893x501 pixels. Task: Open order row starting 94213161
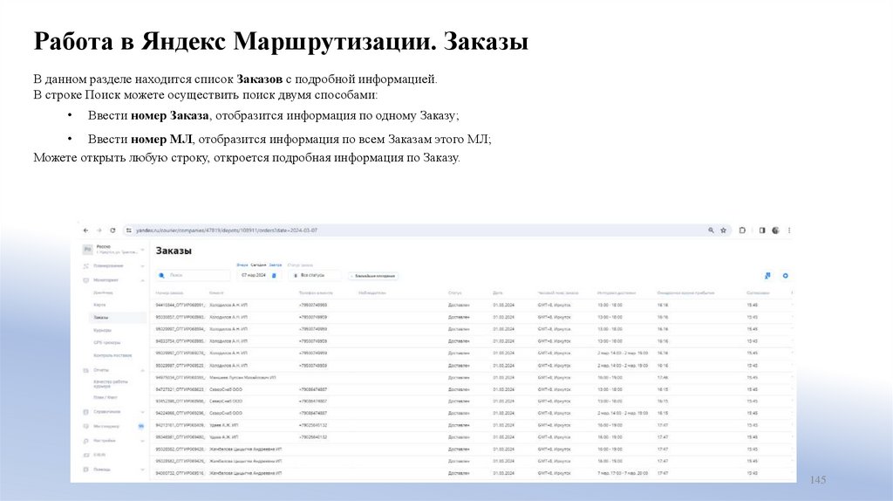[x=473, y=425]
